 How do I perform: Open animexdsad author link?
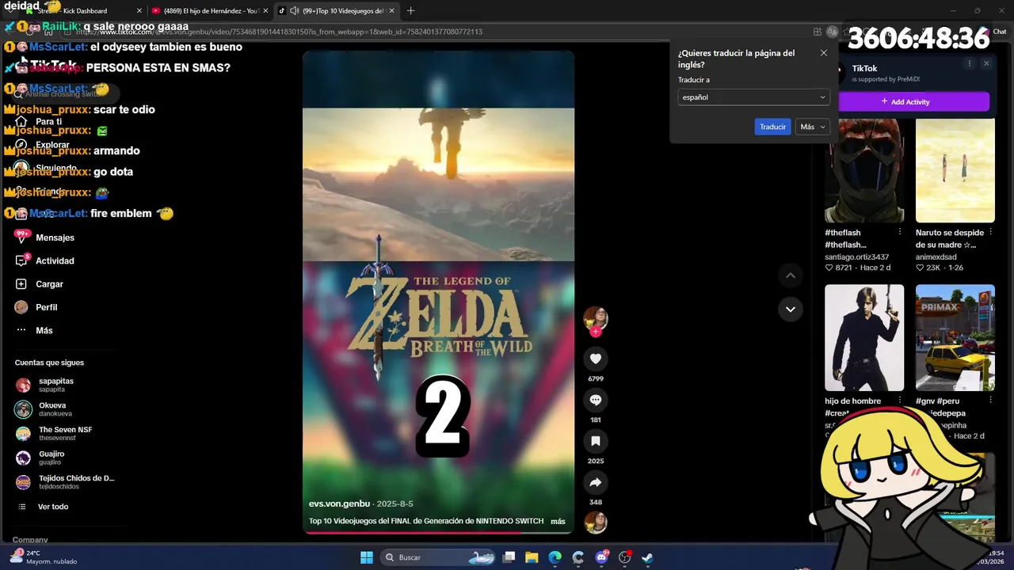pos(936,256)
